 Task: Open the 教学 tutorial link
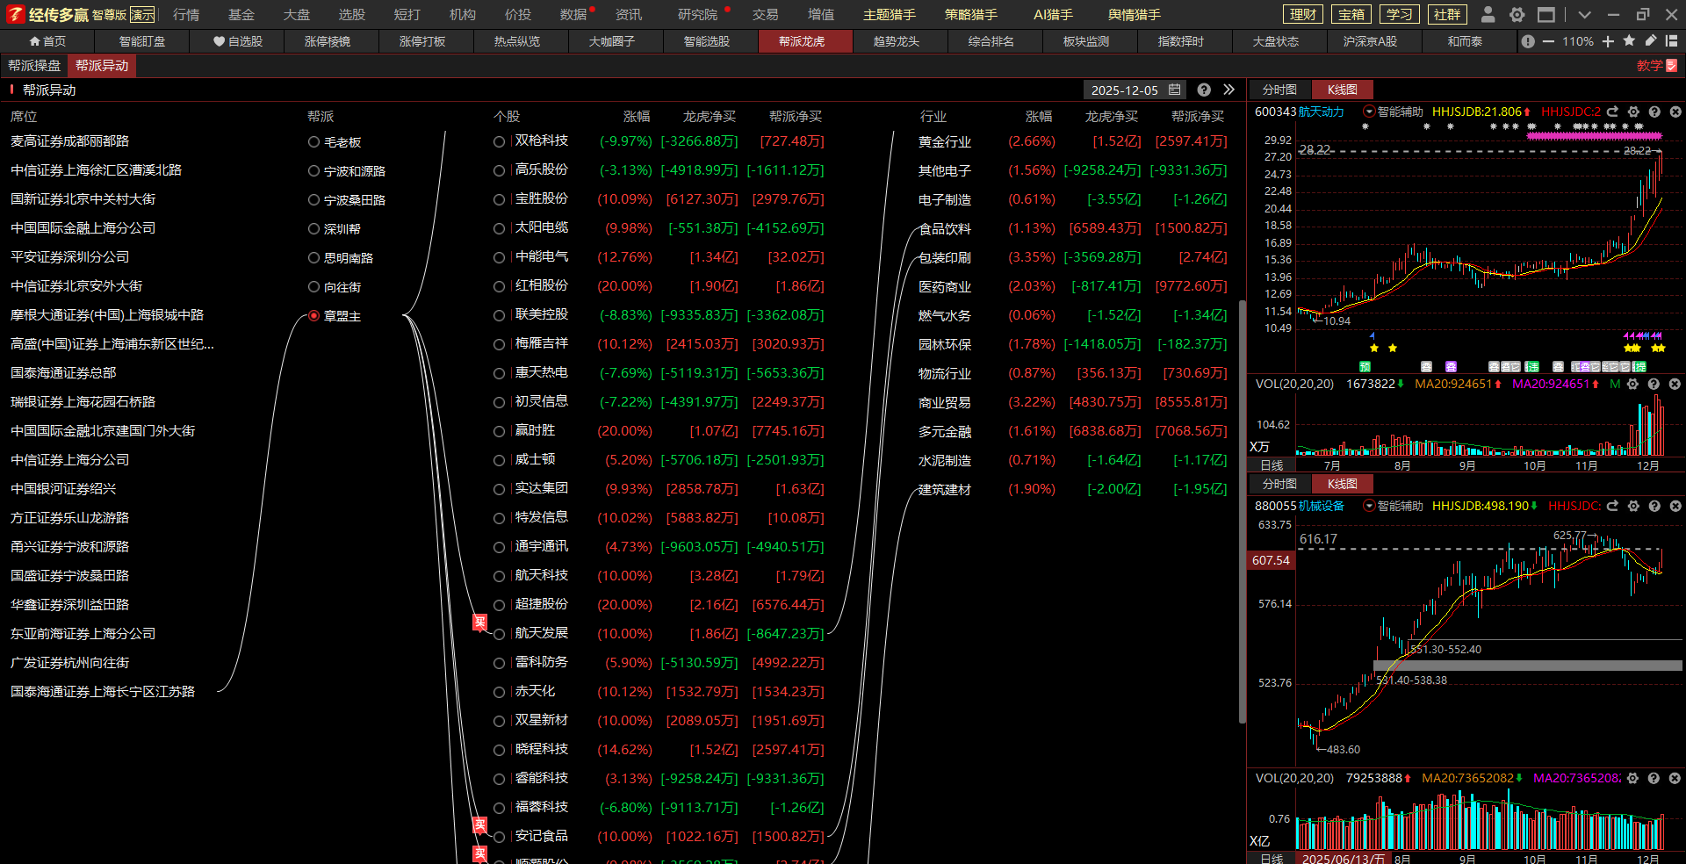[1656, 66]
